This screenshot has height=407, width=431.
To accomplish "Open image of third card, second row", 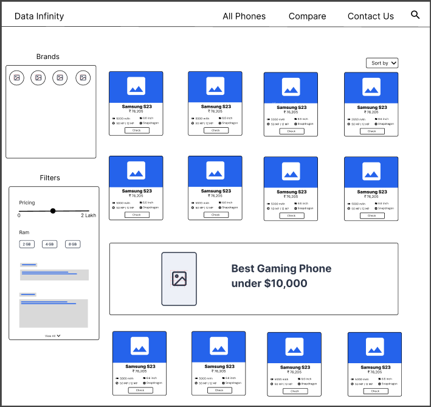I will point(291,172).
